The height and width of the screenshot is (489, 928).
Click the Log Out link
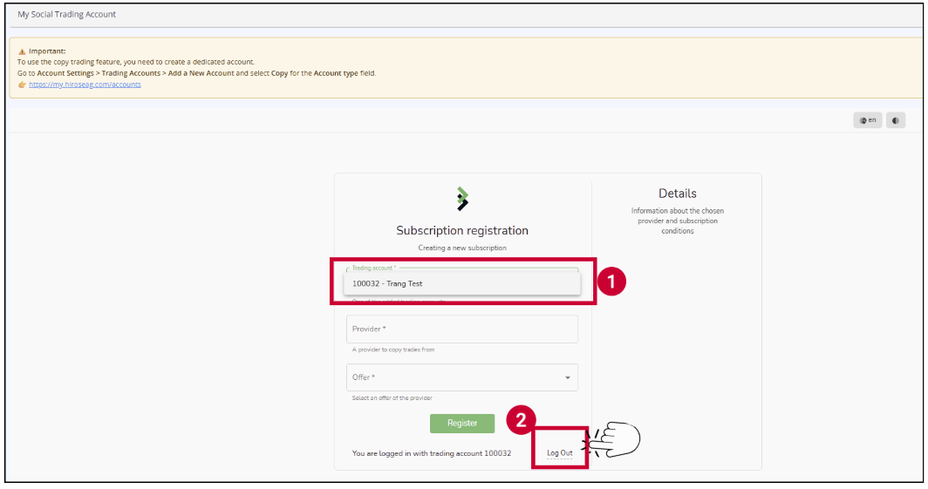(x=560, y=453)
